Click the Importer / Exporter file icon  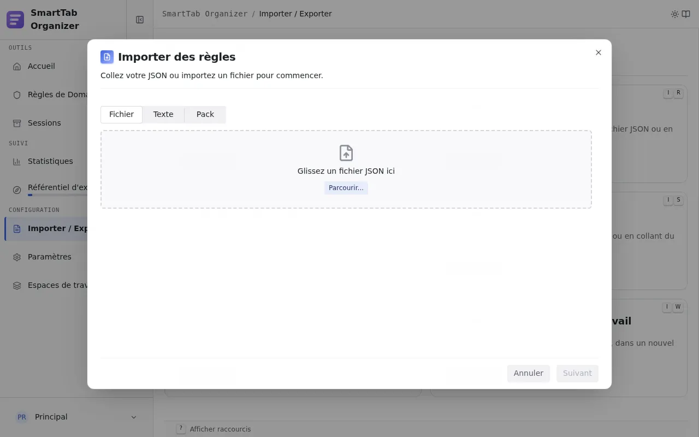pos(17,228)
